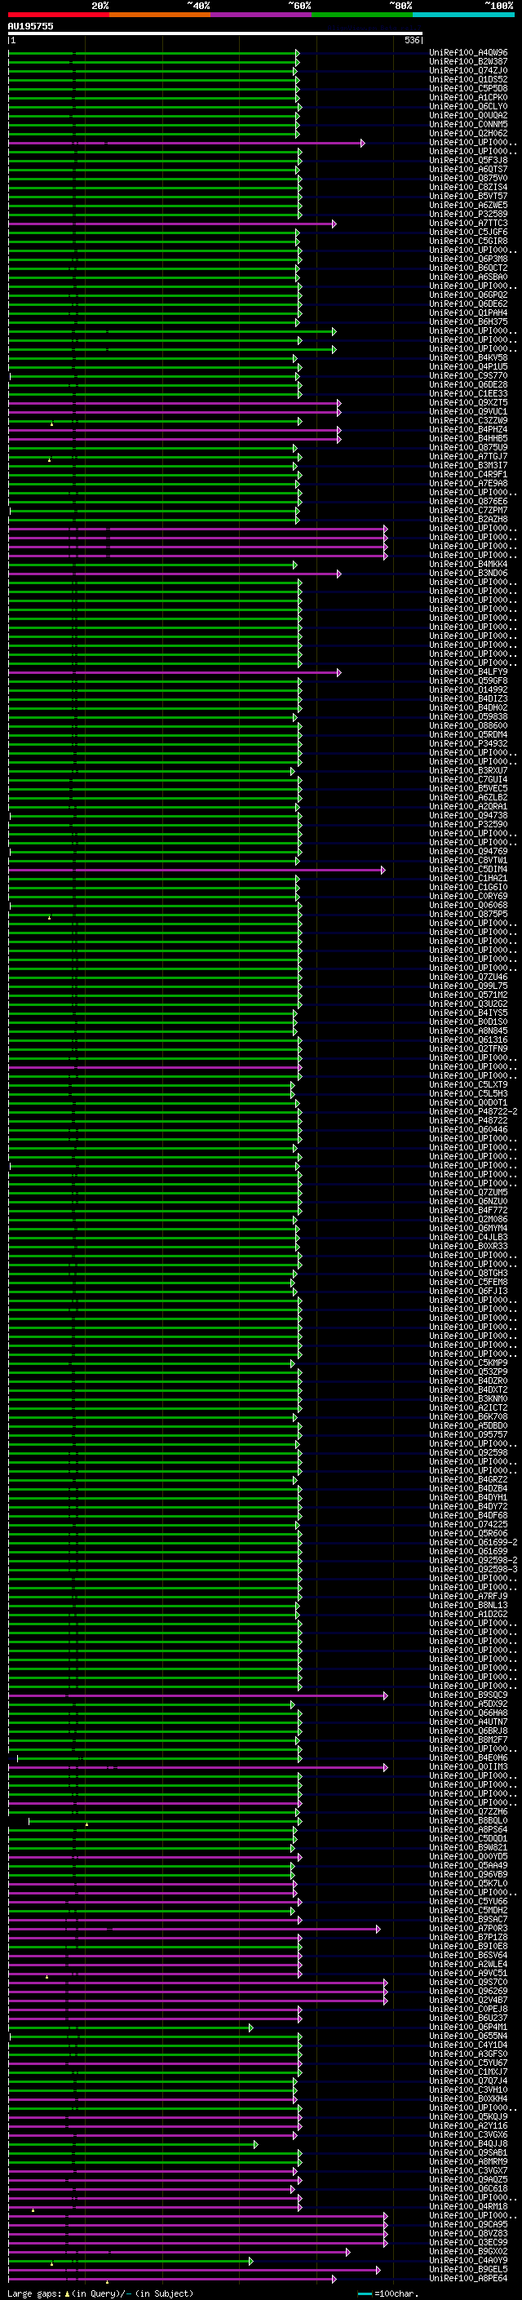Select the UniRef100_B4KV58 label

[x=468, y=358]
